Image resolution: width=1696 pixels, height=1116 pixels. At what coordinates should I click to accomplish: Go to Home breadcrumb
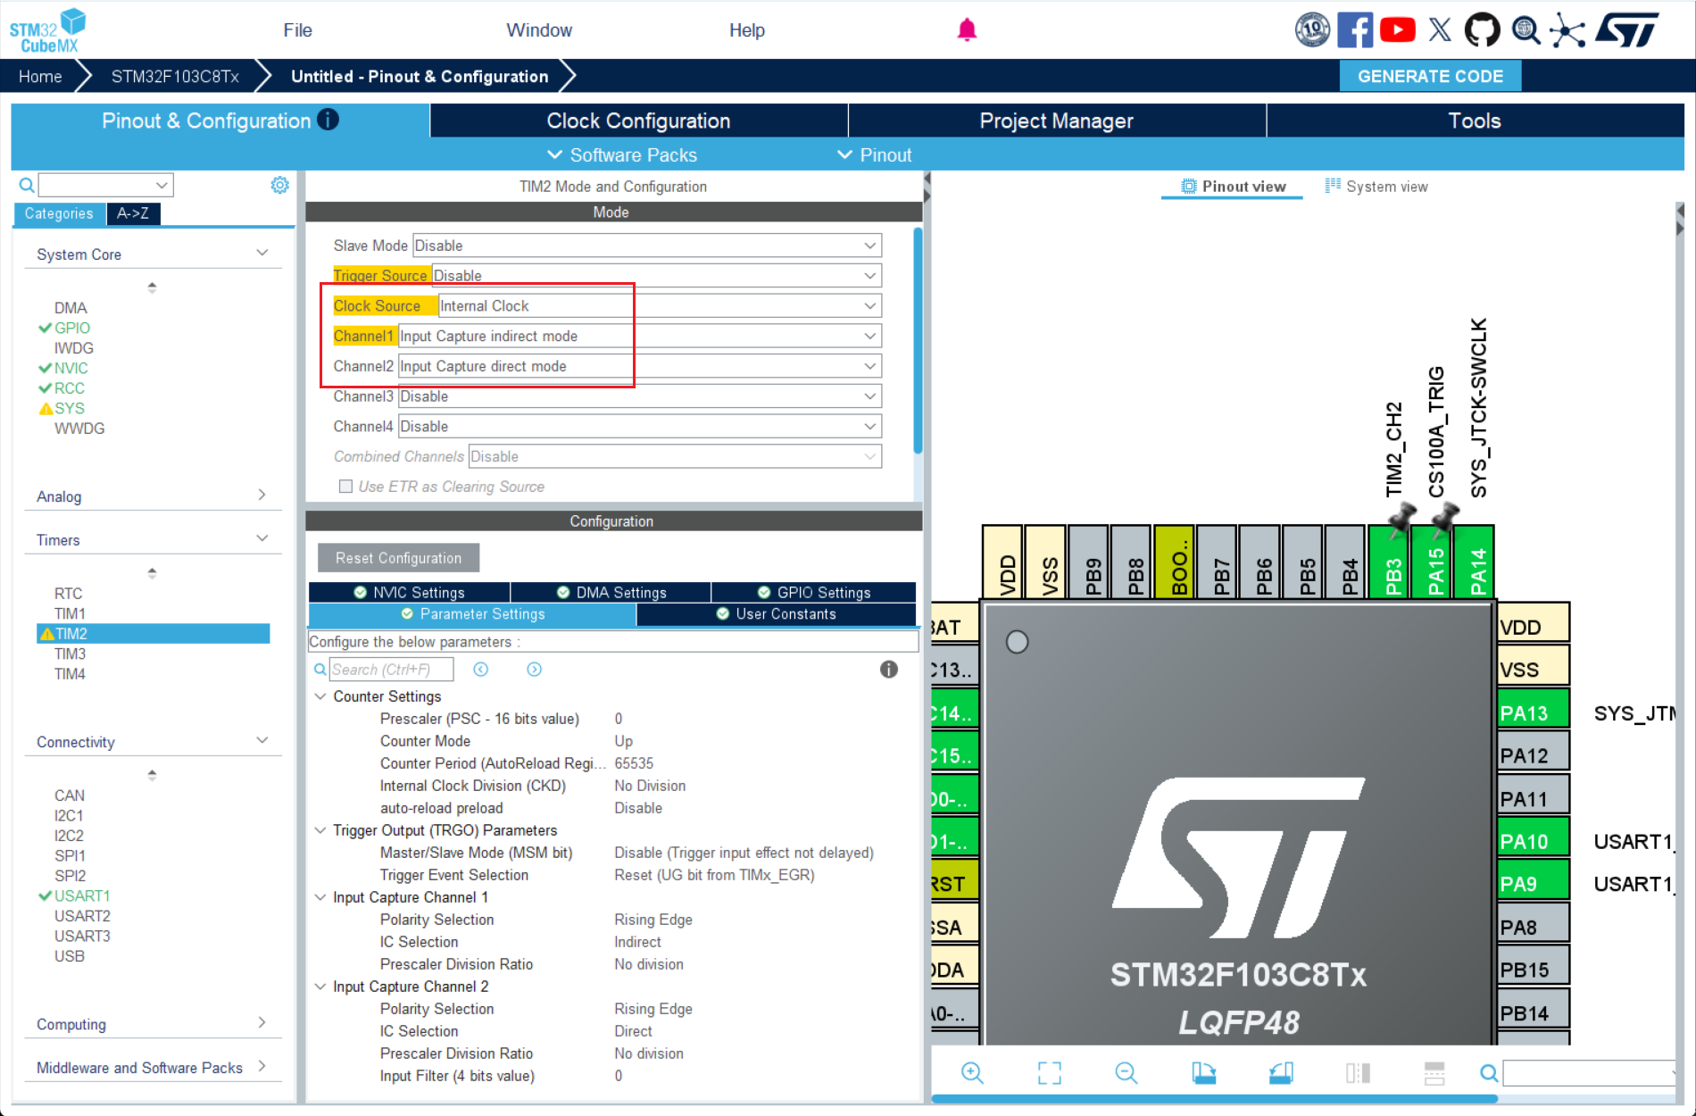40,77
